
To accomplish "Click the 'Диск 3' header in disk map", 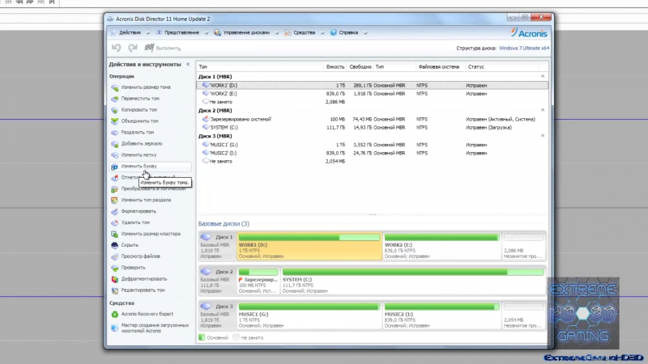I will click(217, 315).
